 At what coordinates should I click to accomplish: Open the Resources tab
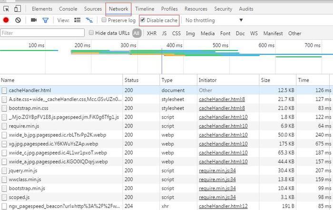(x=196, y=9)
